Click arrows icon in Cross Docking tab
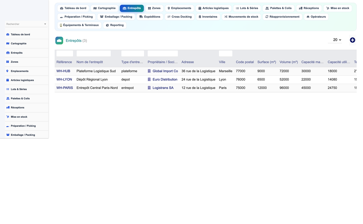 pos(169,17)
